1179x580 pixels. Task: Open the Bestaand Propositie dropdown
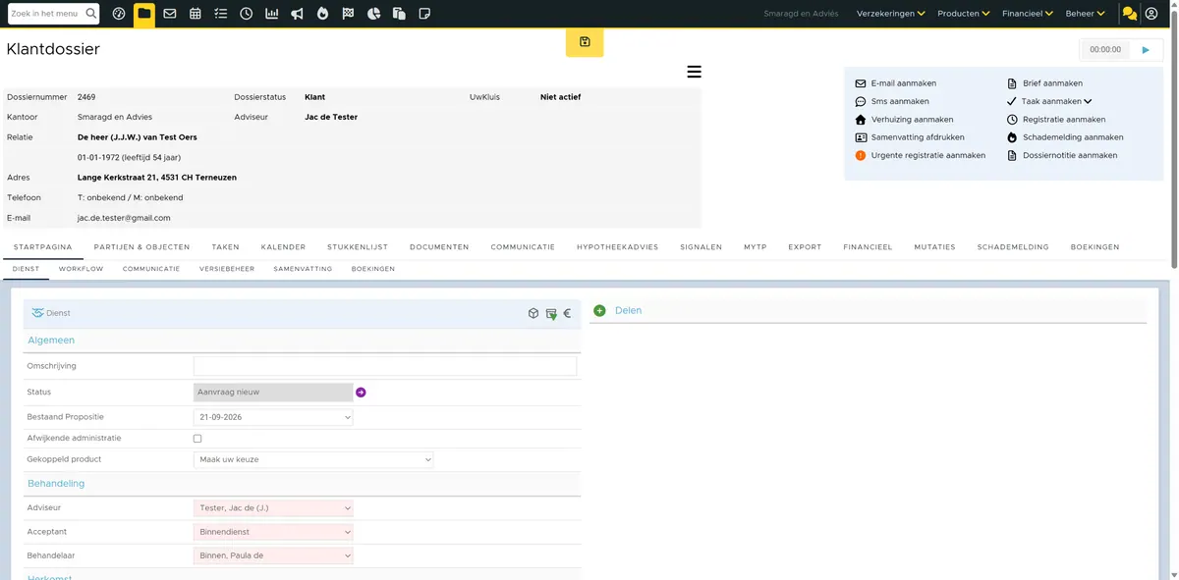coord(273,417)
